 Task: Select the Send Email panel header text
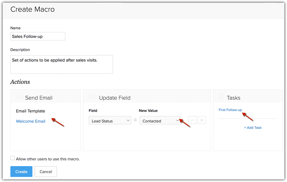[39, 98]
